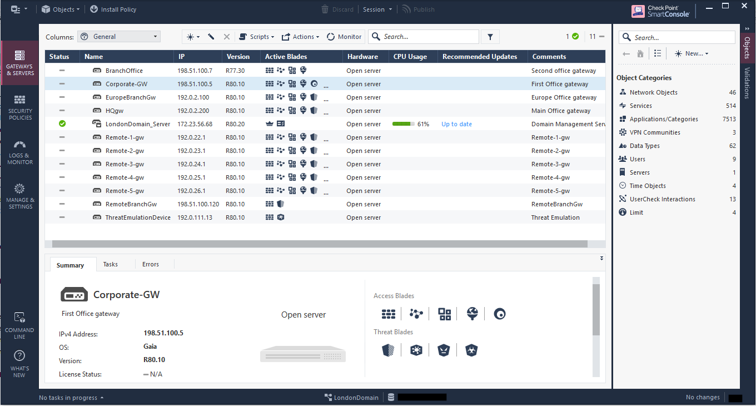Expand the Actions dropdown
The height and width of the screenshot is (406, 756).
(300, 37)
